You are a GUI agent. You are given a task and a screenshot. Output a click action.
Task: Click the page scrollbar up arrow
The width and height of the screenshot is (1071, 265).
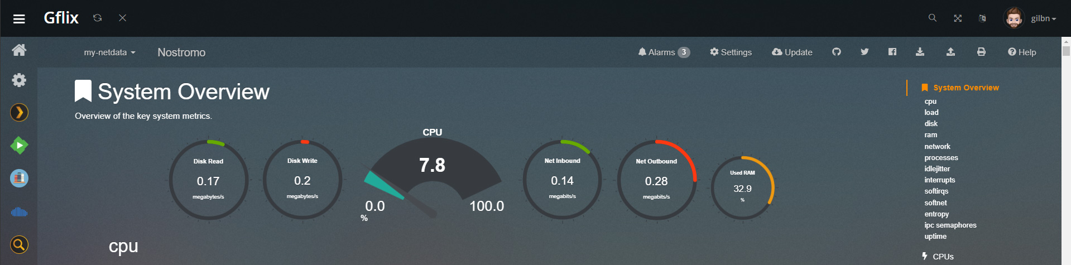tap(1066, 41)
